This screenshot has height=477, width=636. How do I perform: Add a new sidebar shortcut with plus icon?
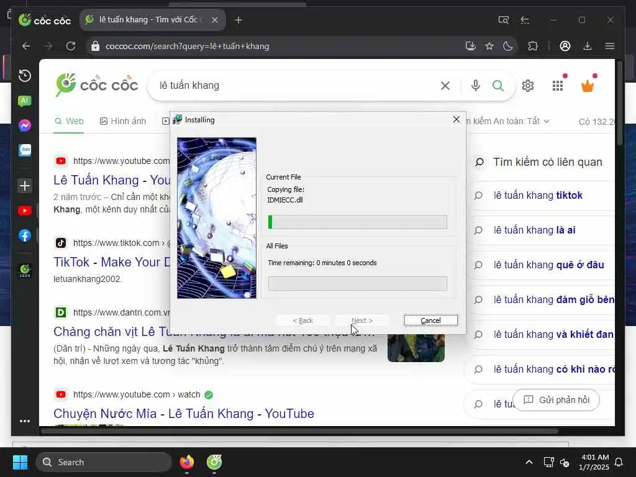click(x=25, y=186)
